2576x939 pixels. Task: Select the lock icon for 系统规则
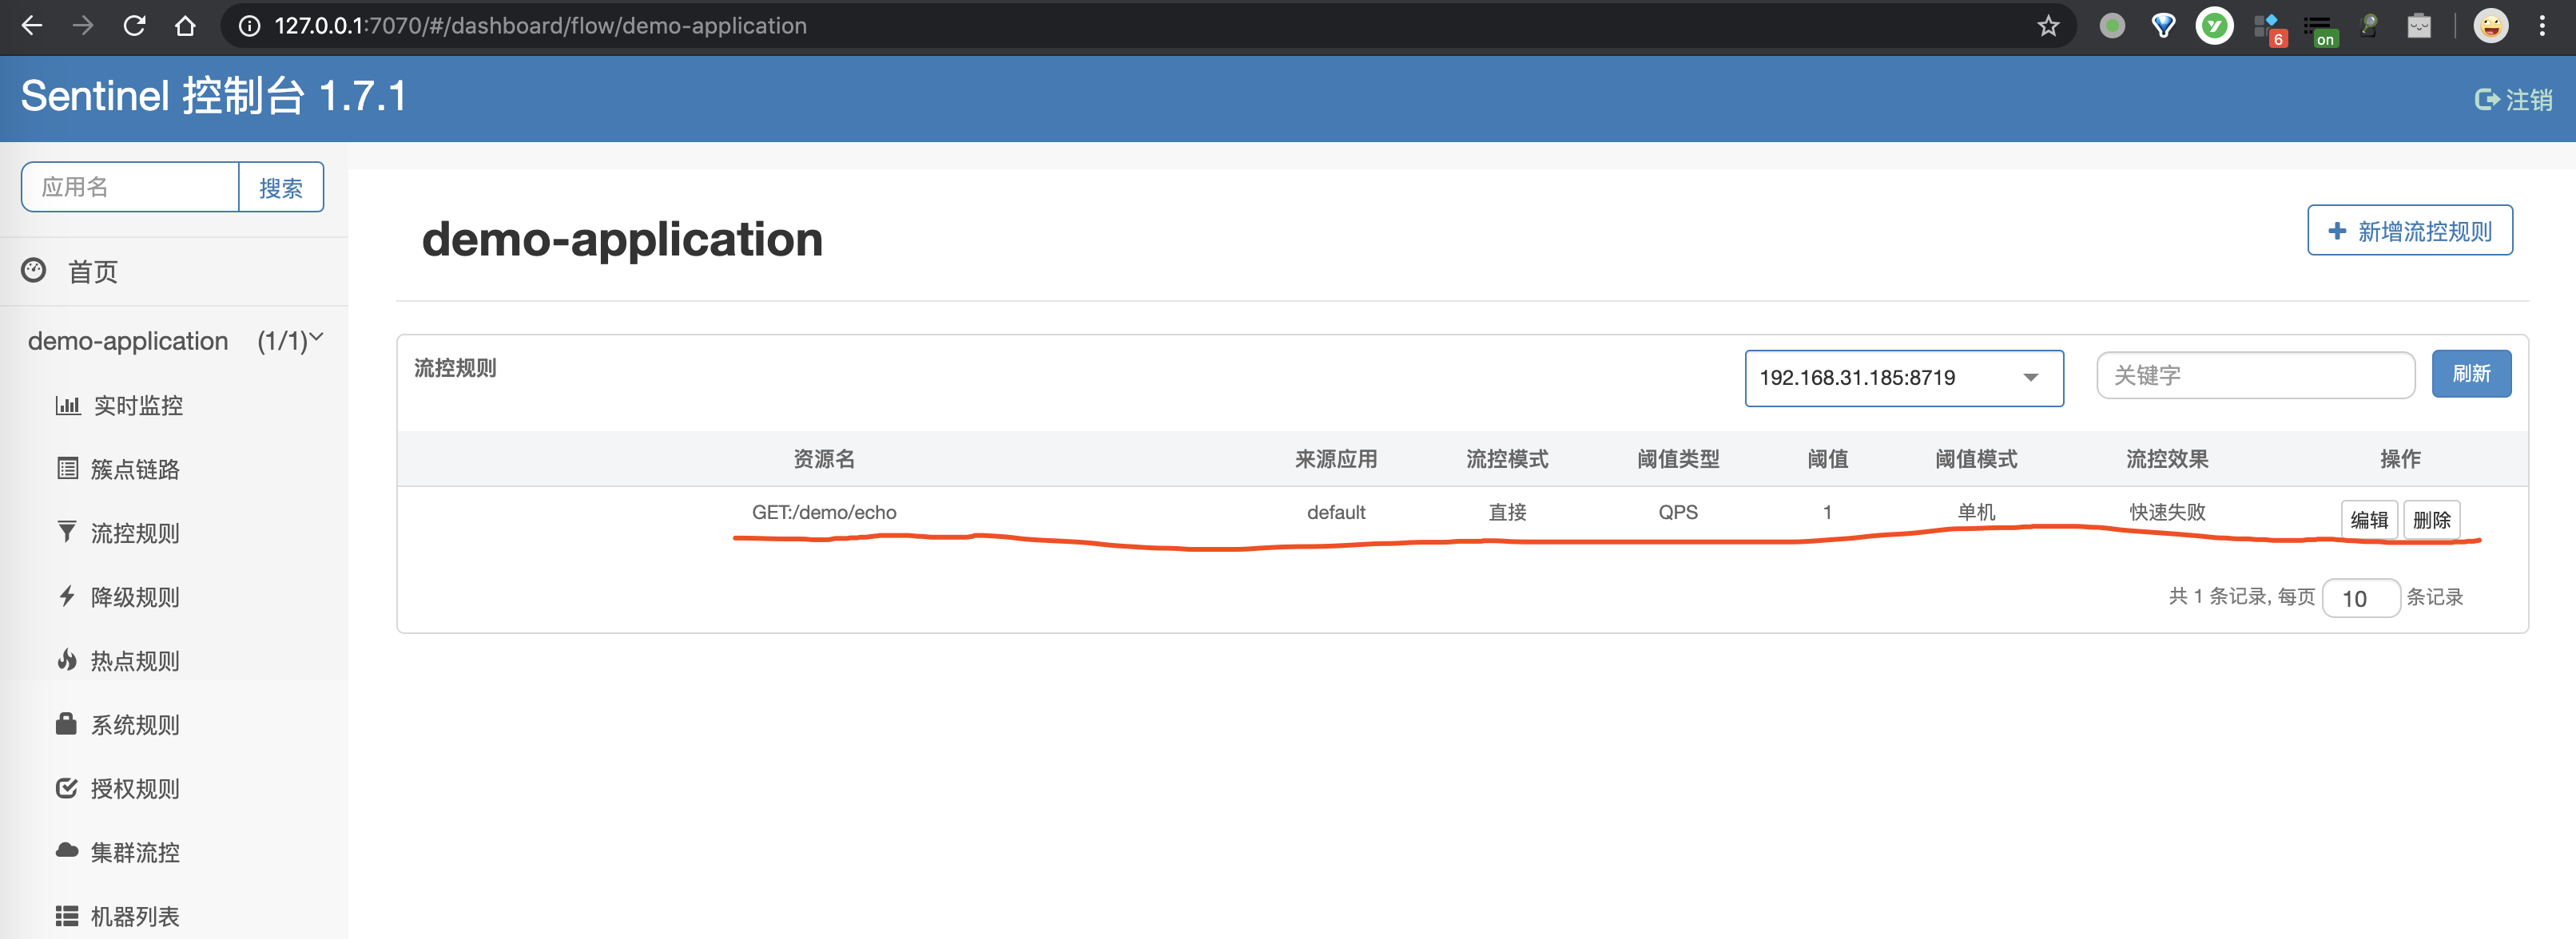coord(67,724)
